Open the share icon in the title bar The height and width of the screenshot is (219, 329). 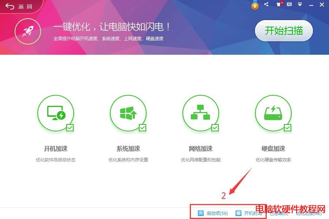tap(266, 5)
